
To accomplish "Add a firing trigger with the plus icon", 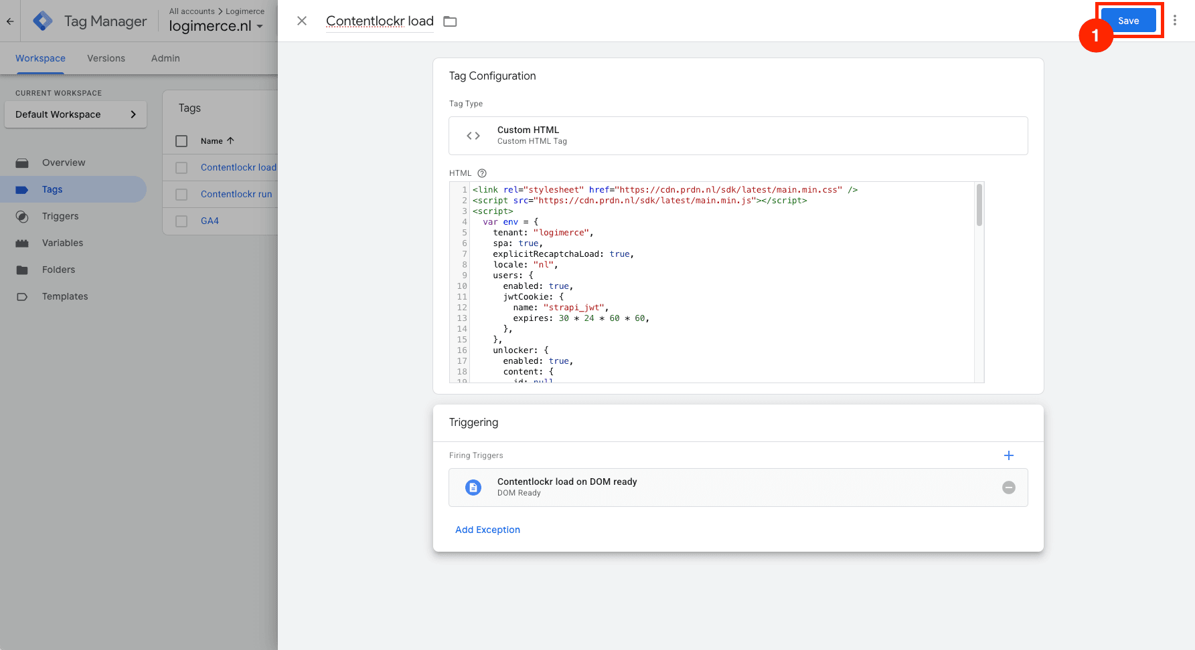I will [x=1009, y=455].
